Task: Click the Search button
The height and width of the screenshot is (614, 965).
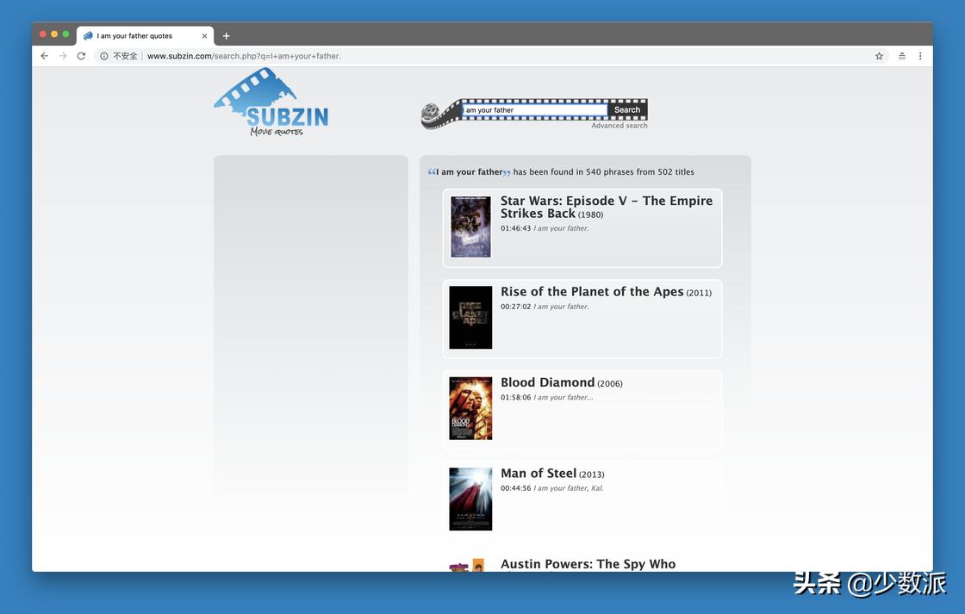Action: click(626, 110)
